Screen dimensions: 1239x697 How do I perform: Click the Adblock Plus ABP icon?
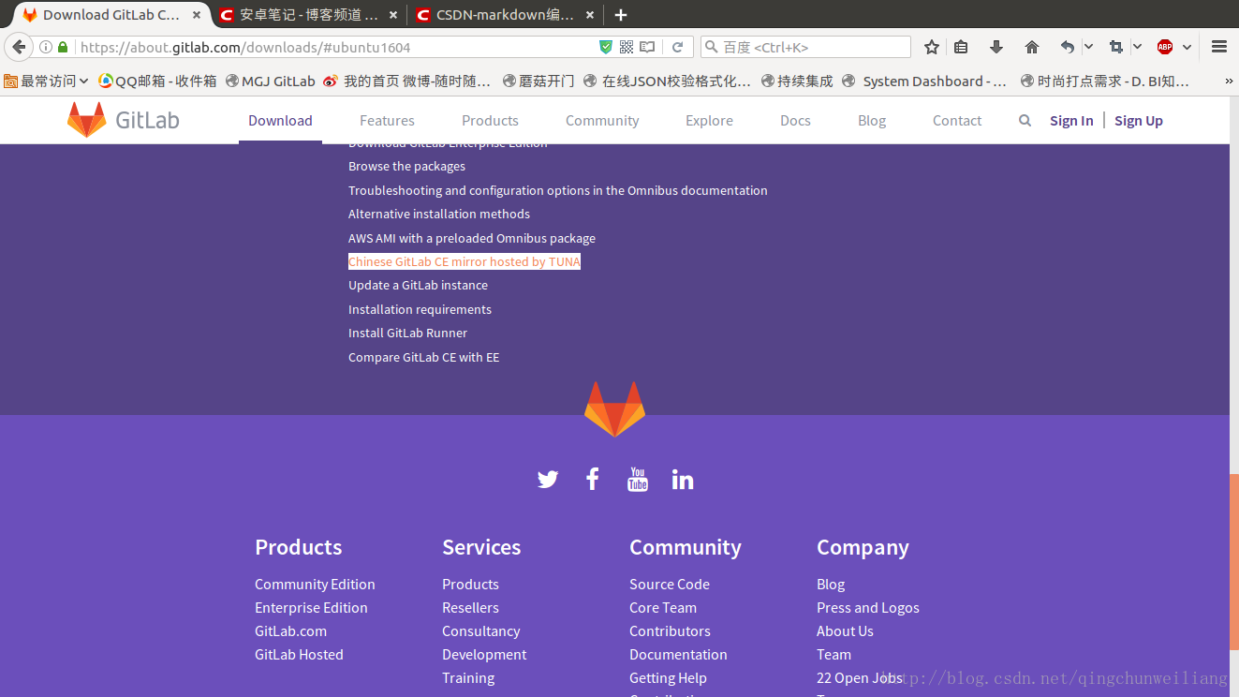point(1165,47)
